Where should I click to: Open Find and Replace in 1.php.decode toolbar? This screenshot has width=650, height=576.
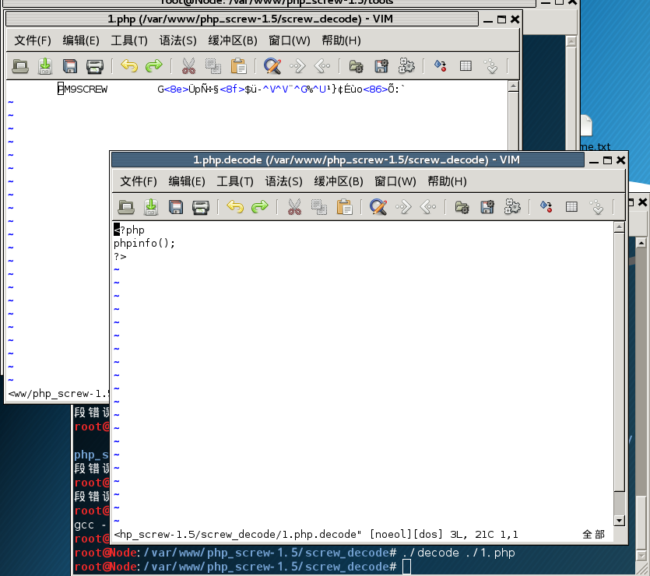[x=378, y=207]
